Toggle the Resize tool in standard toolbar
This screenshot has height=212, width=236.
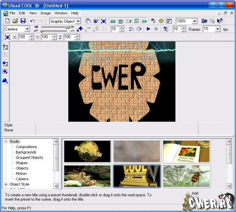(x=104, y=21)
